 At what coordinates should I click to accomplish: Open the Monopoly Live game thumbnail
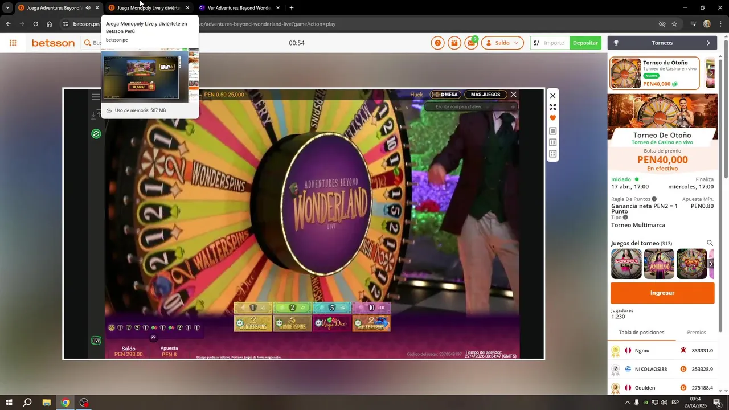pyautogui.click(x=626, y=264)
